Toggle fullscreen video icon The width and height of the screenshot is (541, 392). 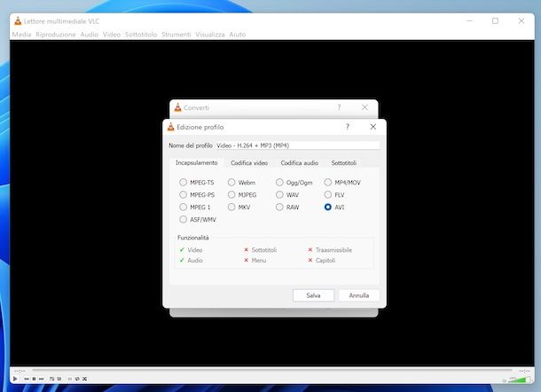tap(51, 379)
